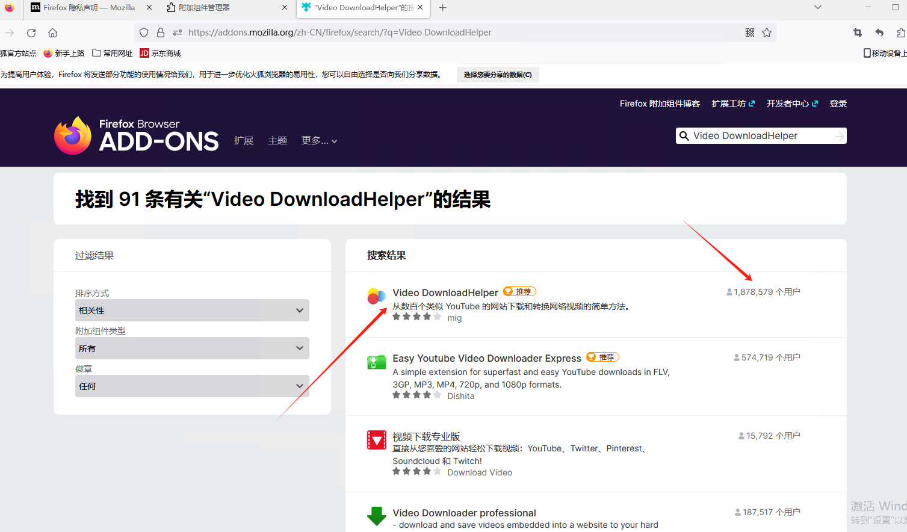Open Firefox 附加组件博客 link

pyautogui.click(x=660, y=104)
